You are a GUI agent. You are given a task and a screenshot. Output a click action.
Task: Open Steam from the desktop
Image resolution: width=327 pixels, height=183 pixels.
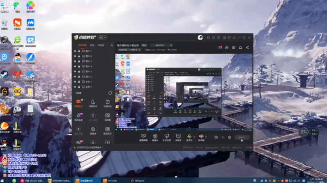(4, 75)
